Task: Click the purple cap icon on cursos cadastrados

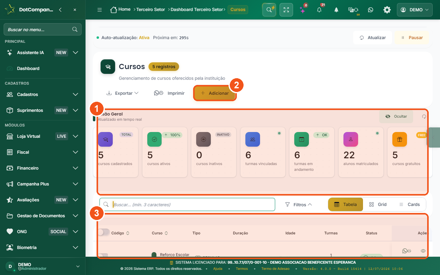Action: [105, 139]
